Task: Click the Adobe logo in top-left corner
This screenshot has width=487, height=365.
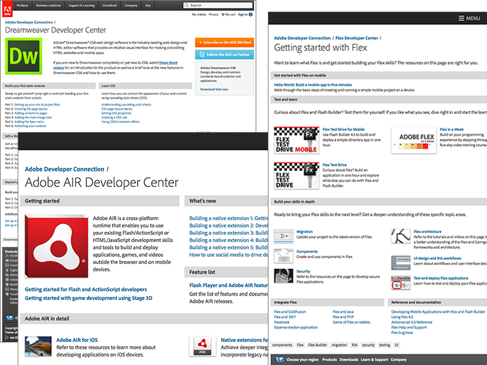Action: 6,5
